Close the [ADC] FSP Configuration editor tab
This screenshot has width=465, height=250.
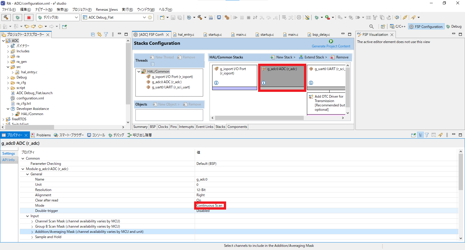click(x=167, y=35)
